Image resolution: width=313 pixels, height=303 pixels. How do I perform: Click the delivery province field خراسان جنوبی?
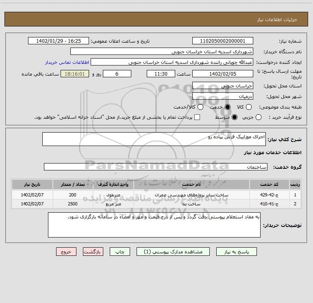click(223, 85)
